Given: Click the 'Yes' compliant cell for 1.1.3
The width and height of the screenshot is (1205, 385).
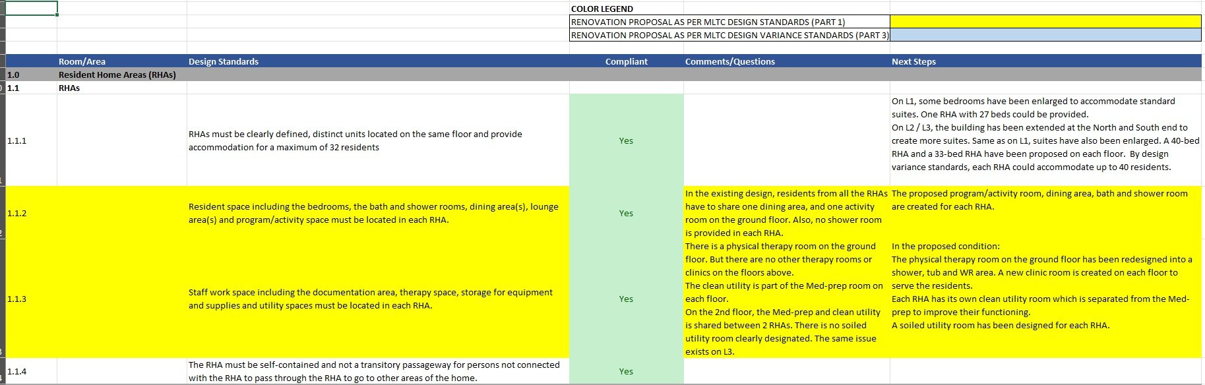Looking at the screenshot, I should (x=627, y=299).
